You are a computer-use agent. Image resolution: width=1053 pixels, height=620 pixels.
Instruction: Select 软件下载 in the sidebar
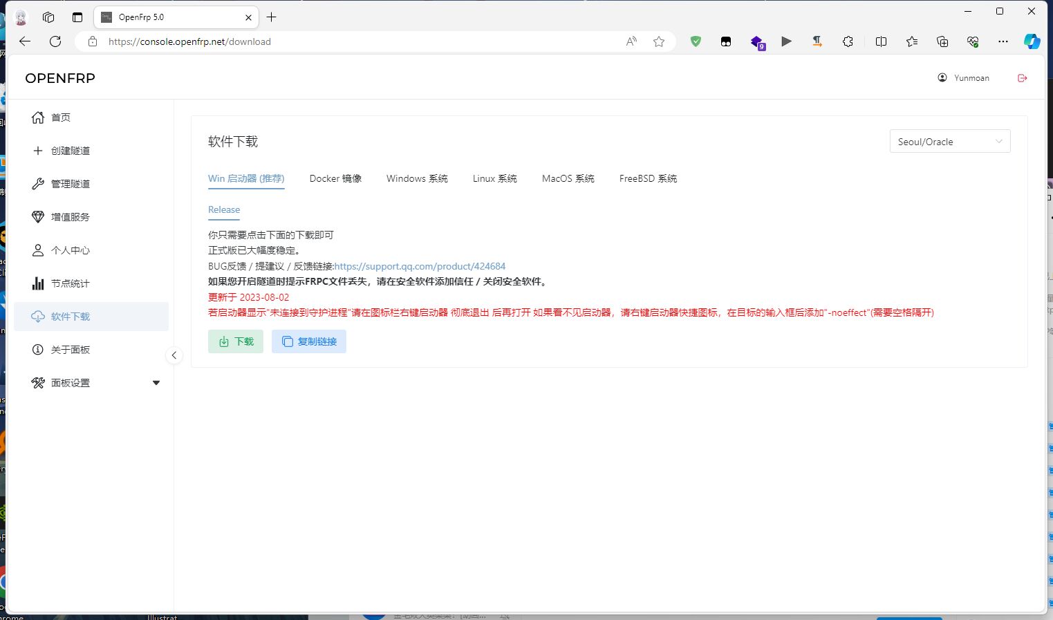(91, 317)
